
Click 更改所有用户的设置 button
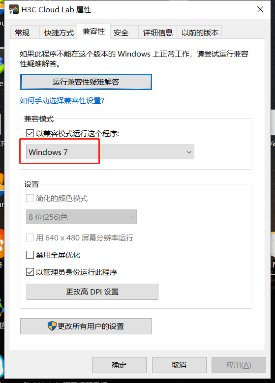tap(86, 326)
